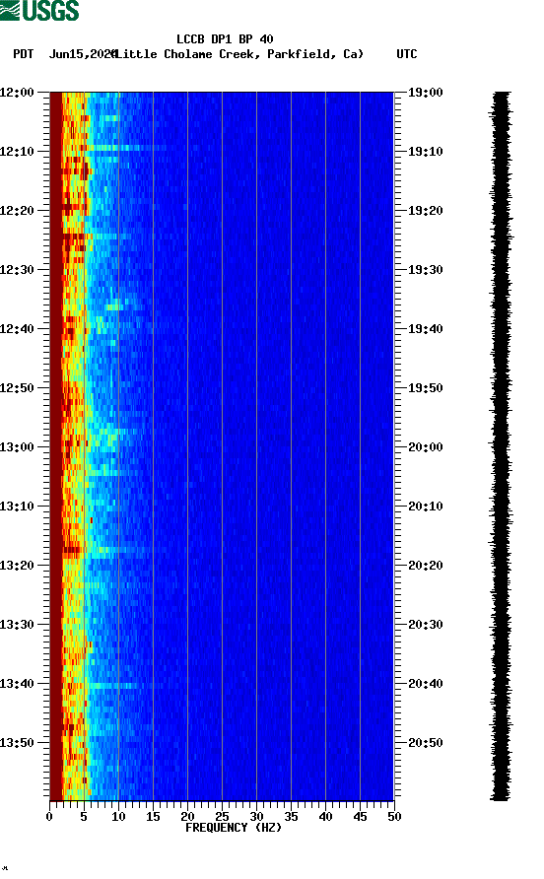Click the 'PDT' timezone label
The height and width of the screenshot is (879, 544).
23,54
